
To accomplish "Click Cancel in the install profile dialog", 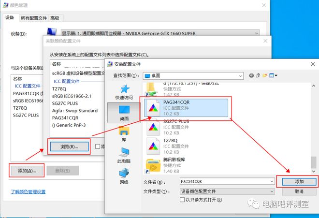I will click(299, 191).
